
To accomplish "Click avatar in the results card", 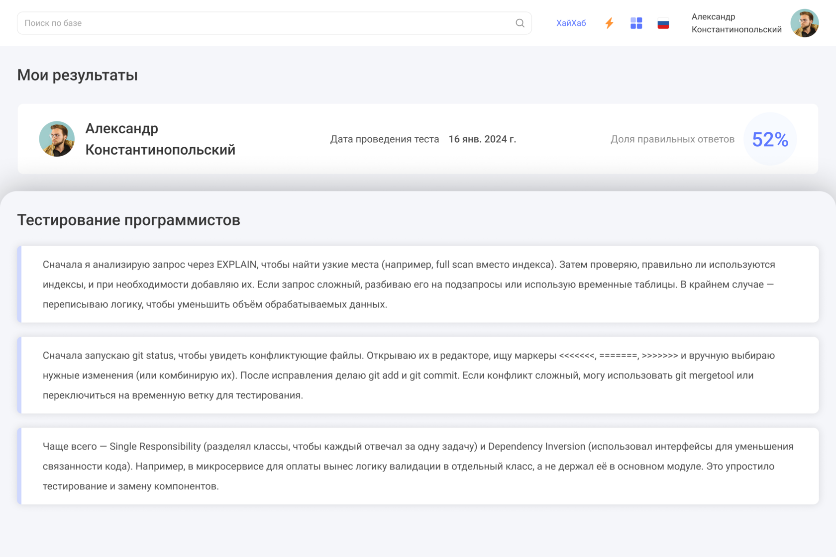I will coord(57,139).
